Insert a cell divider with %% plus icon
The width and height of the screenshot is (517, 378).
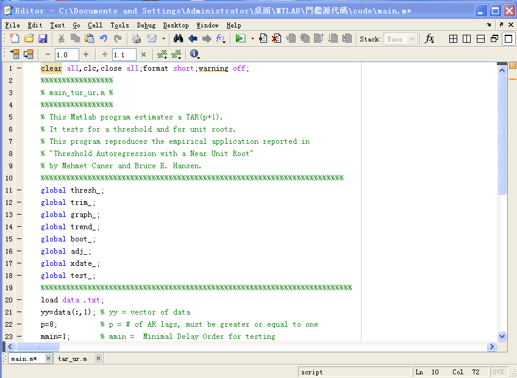tap(162, 54)
